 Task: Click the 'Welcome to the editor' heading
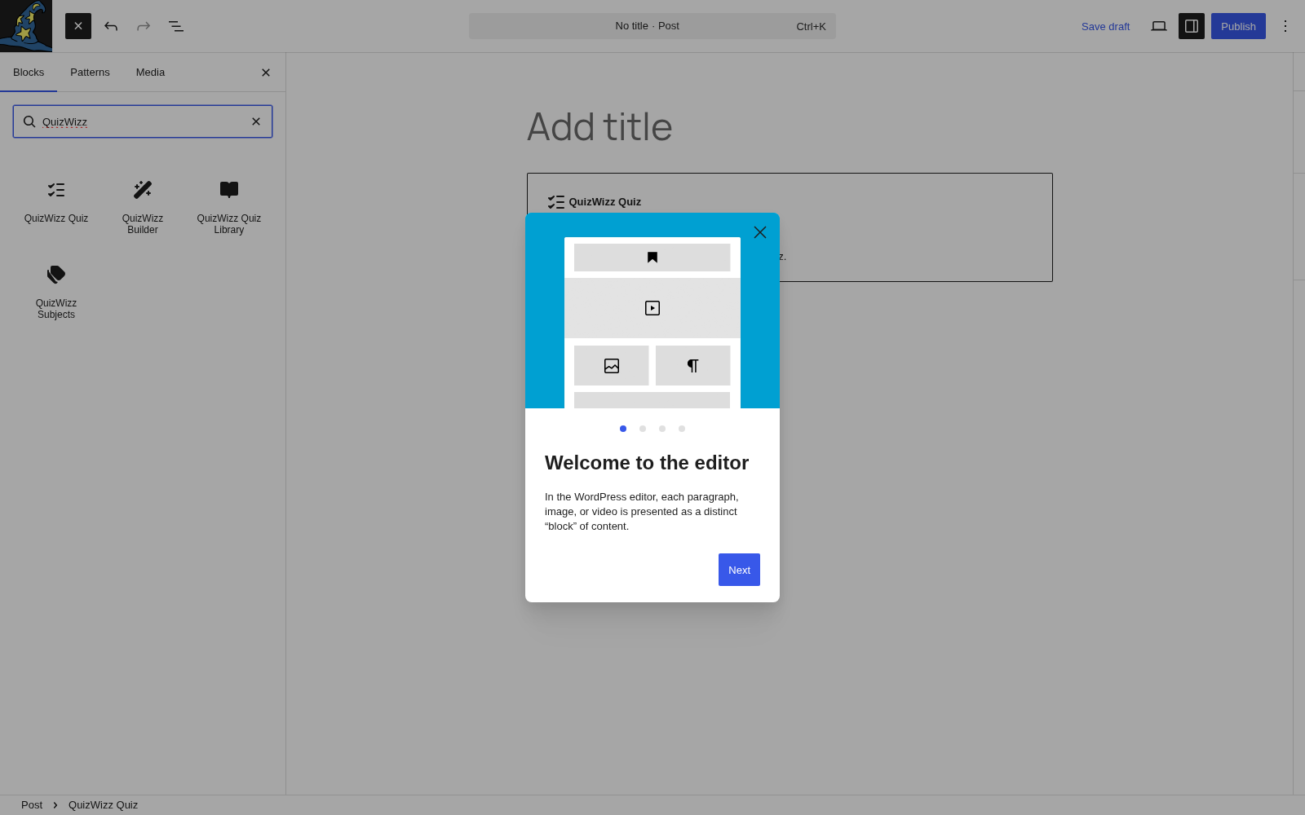(647, 463)
